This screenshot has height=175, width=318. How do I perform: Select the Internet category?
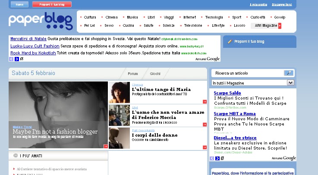point(189,17)
